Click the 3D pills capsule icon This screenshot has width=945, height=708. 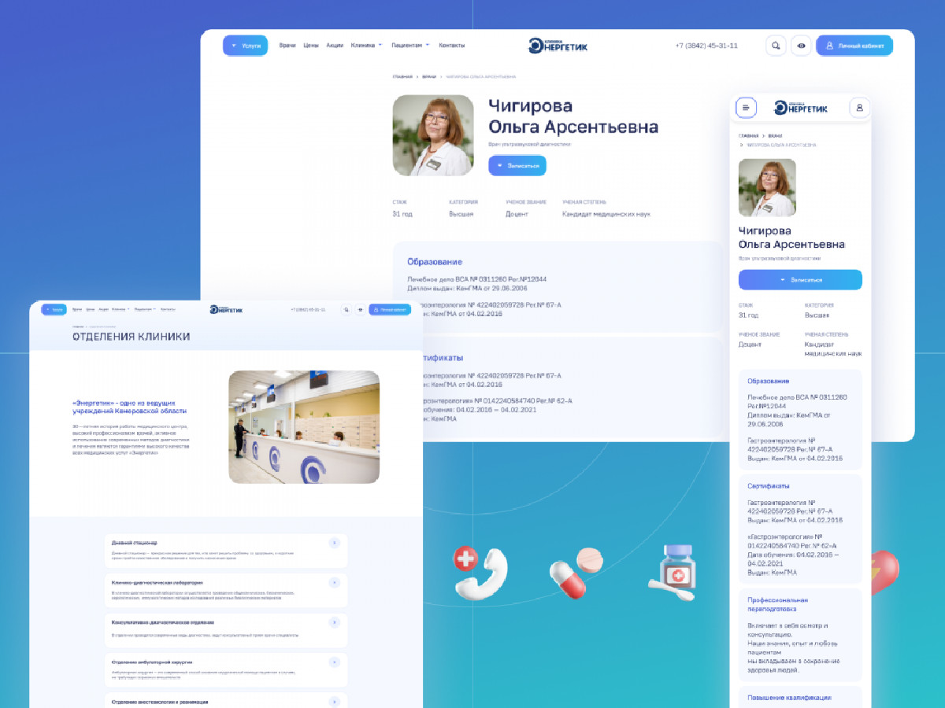pos(576,573)
